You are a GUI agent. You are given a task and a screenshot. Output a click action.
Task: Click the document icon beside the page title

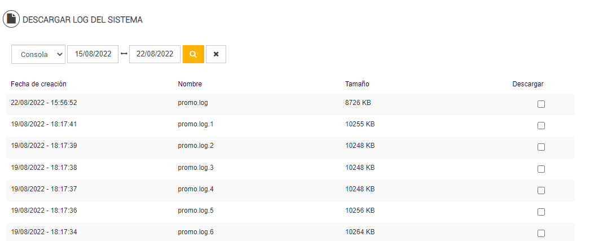click(x=11, y=19)
